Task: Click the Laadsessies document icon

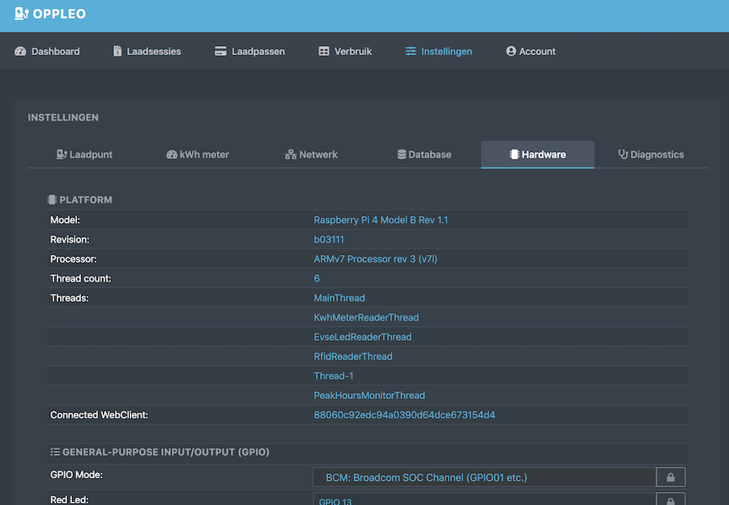Action: click(x=117, y=51)
